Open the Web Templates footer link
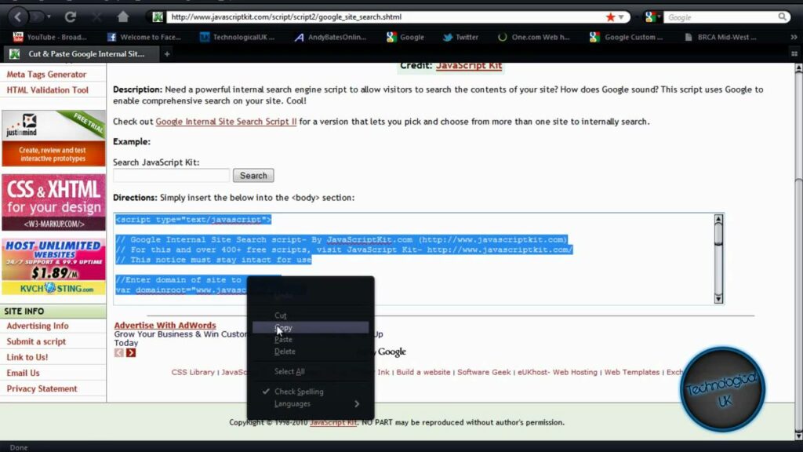Screen dimensions: 803x452 coord(631,372)
